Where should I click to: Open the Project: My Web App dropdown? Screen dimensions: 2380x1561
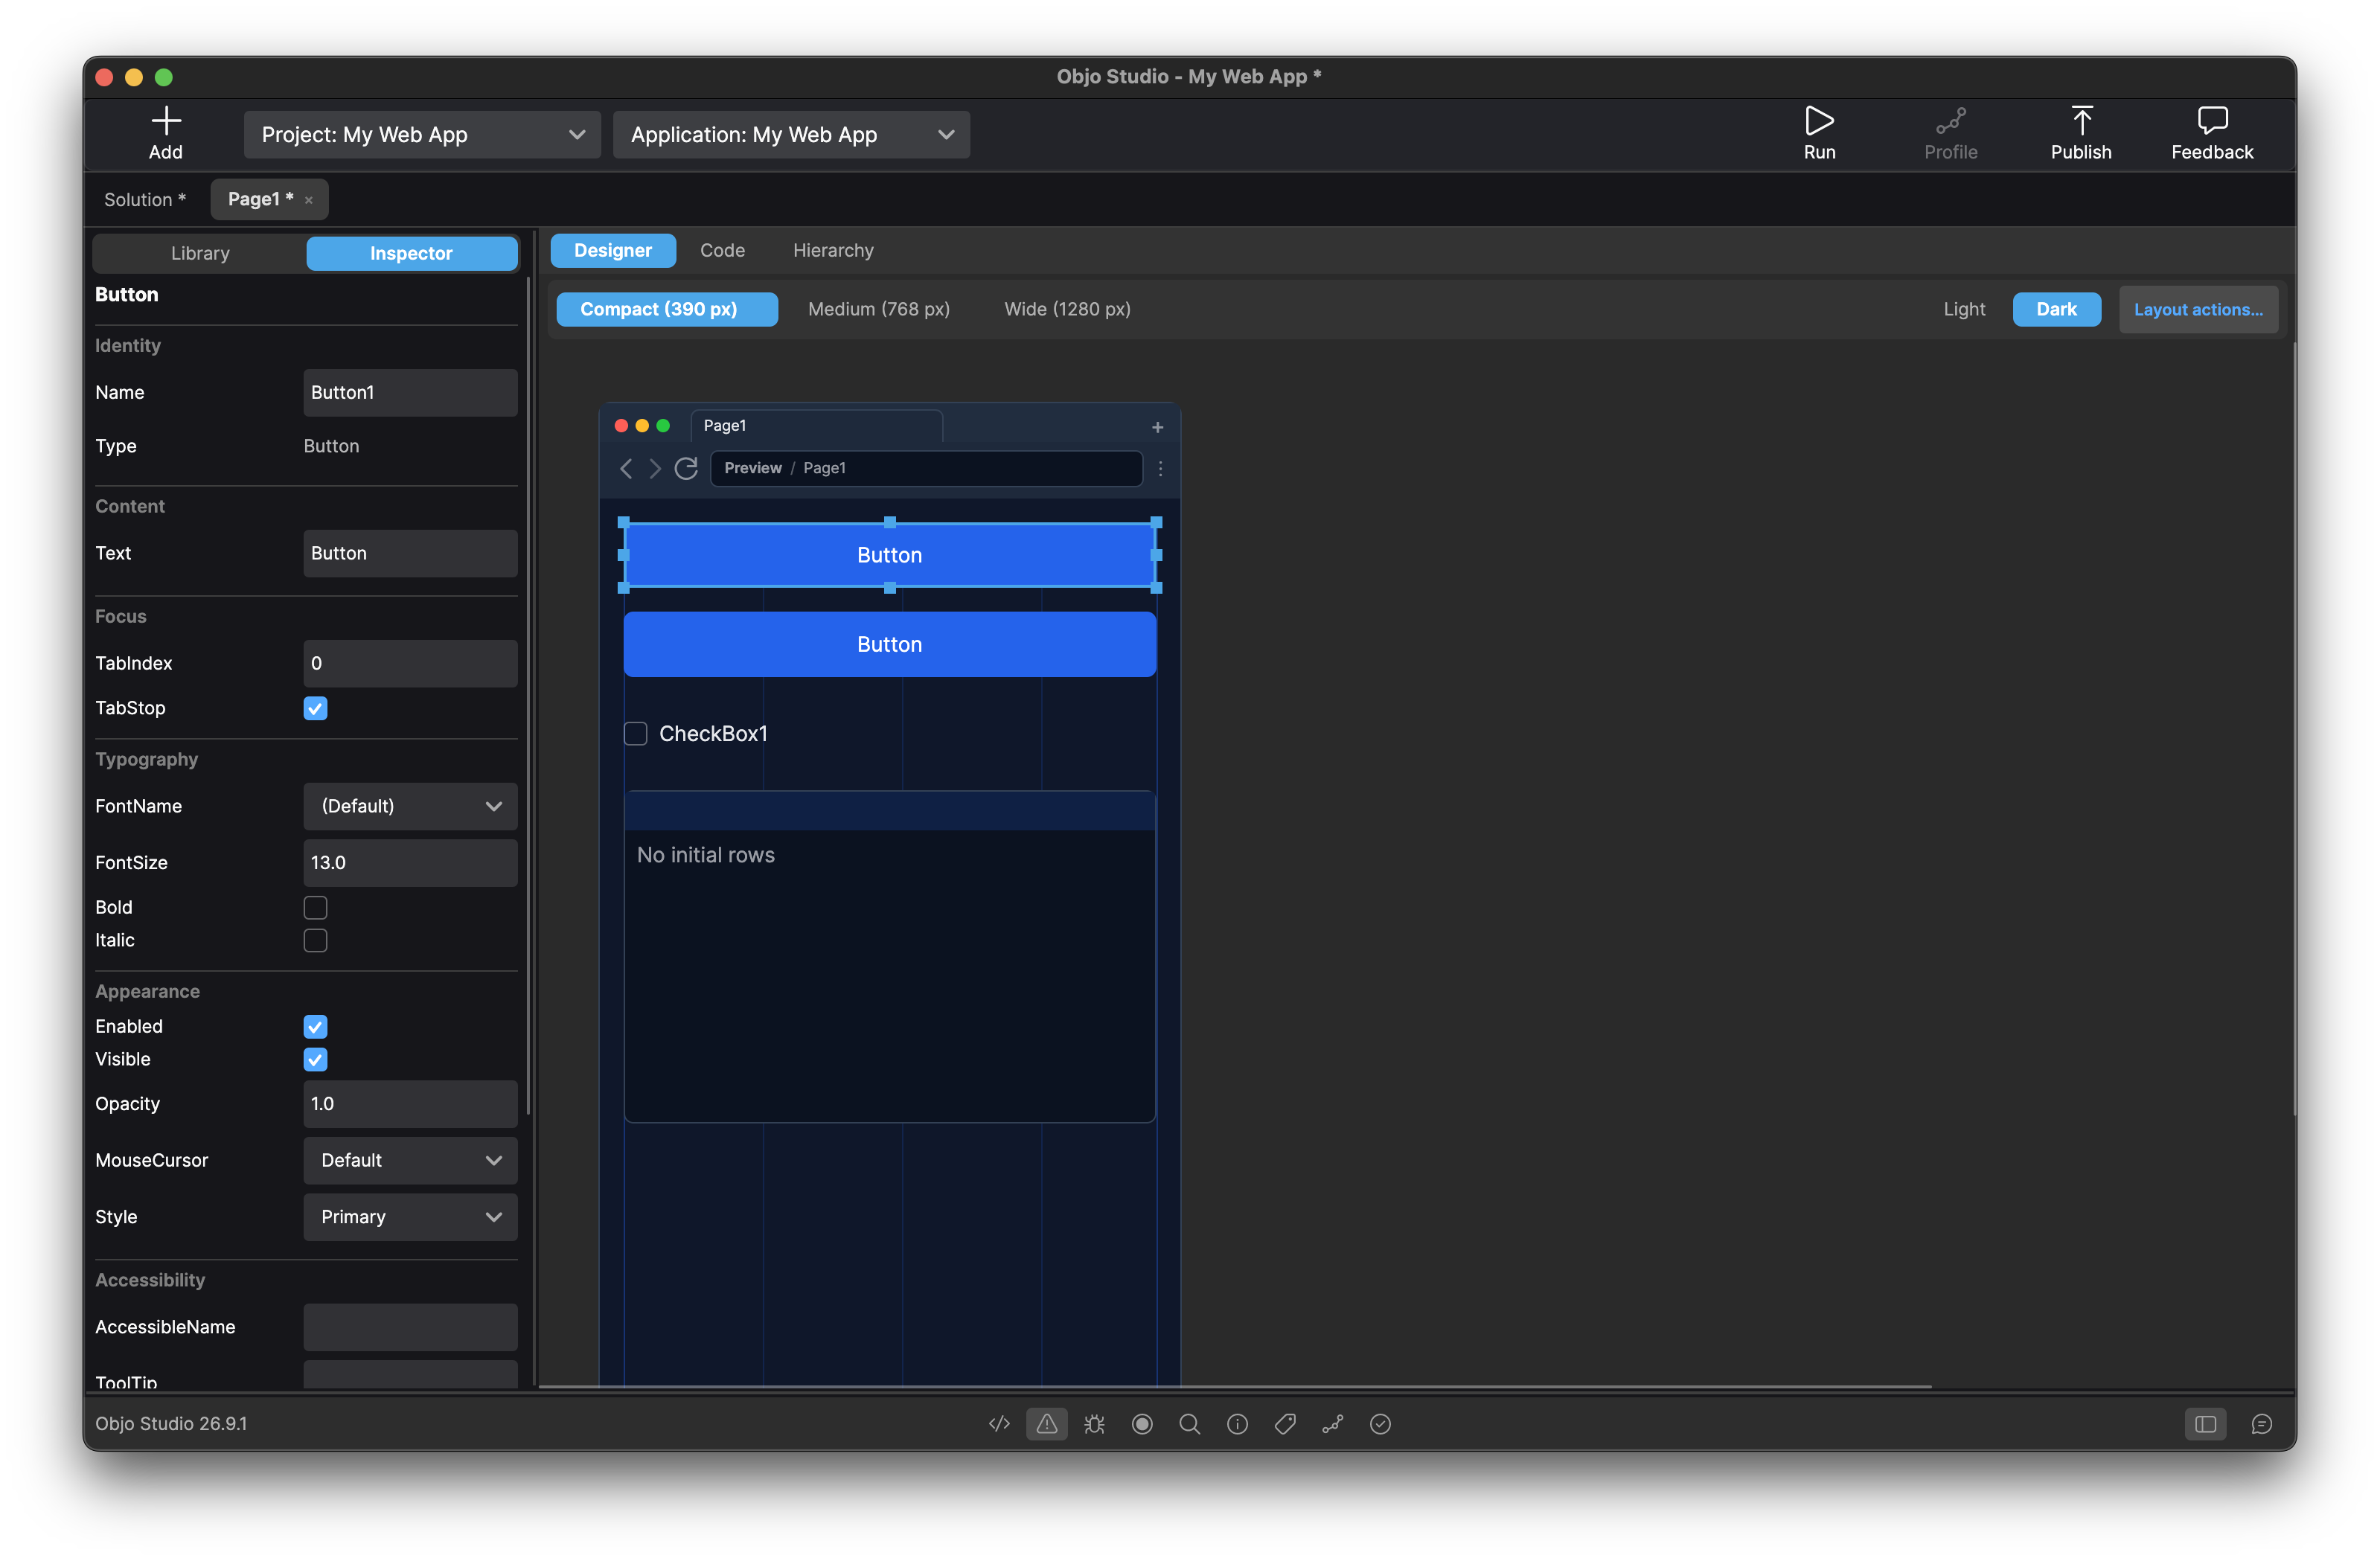422,135
